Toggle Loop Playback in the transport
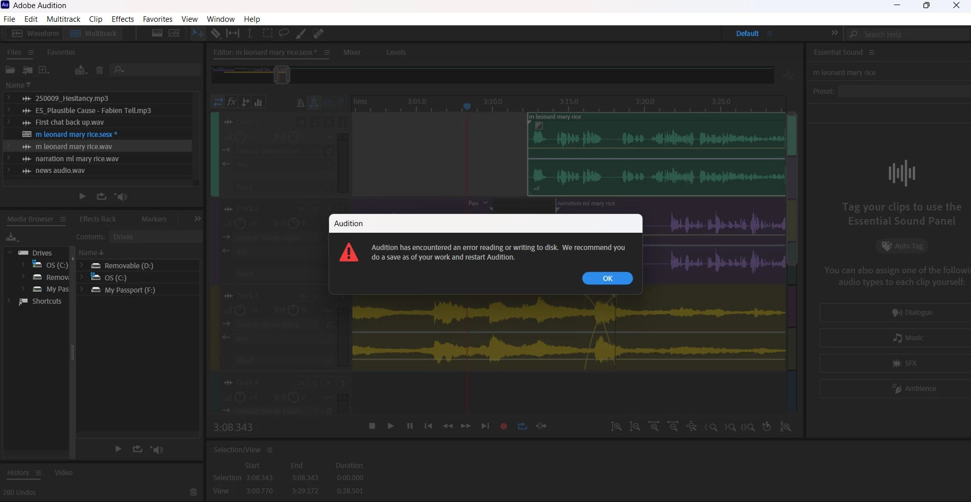 [522, 426]
